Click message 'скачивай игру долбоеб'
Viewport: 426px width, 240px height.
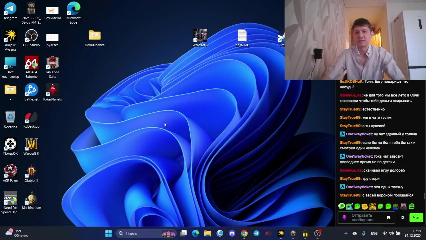click(384, 170)
